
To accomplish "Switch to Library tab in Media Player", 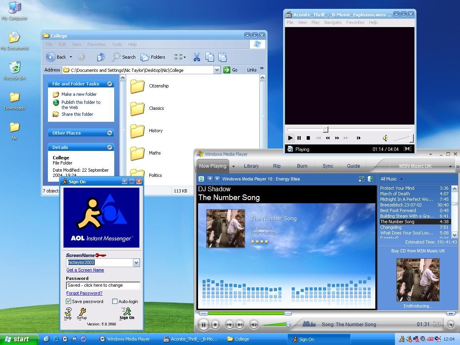I will point(251,166).
